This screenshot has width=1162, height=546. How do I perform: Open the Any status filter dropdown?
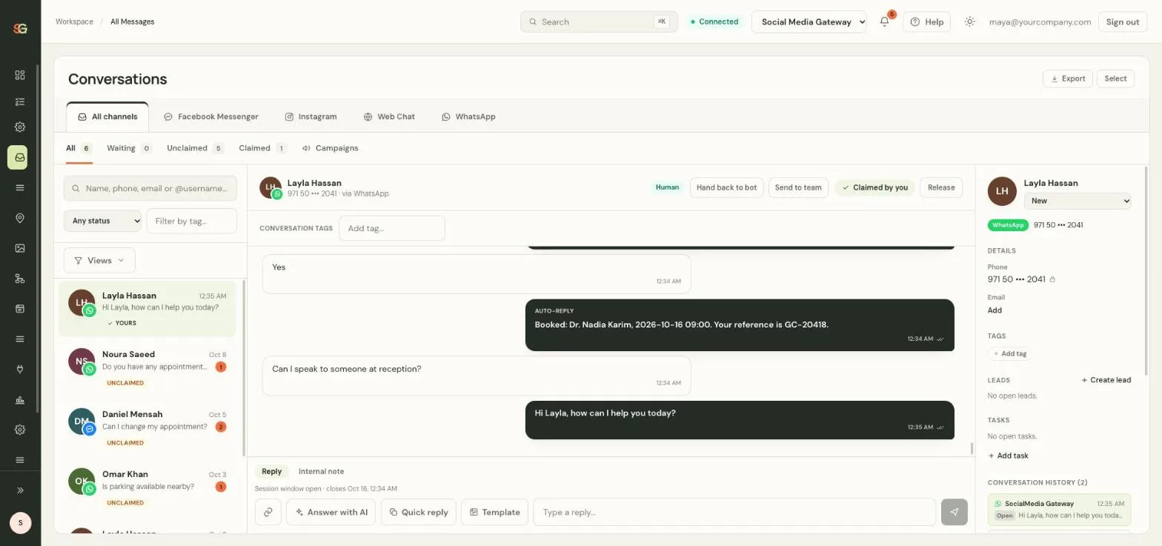click(102, 221)
